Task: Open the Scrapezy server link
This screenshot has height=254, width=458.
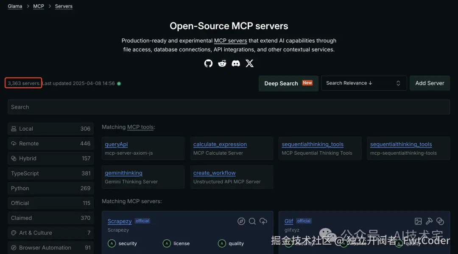Action: [x=120, y=221]
